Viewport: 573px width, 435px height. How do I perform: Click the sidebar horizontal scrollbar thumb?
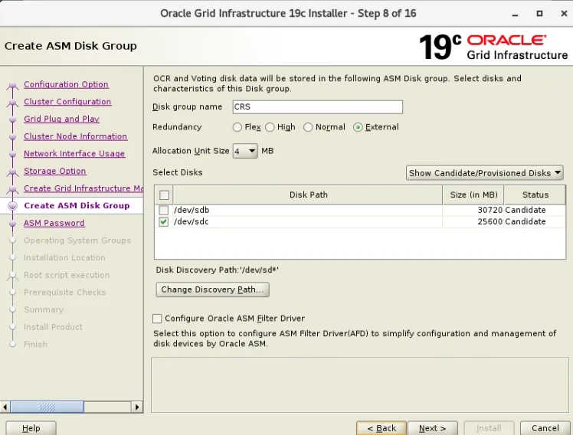47,407
